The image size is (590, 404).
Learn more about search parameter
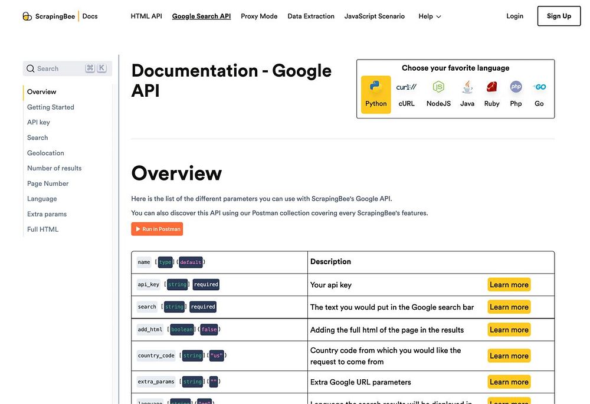pos(509,307)
